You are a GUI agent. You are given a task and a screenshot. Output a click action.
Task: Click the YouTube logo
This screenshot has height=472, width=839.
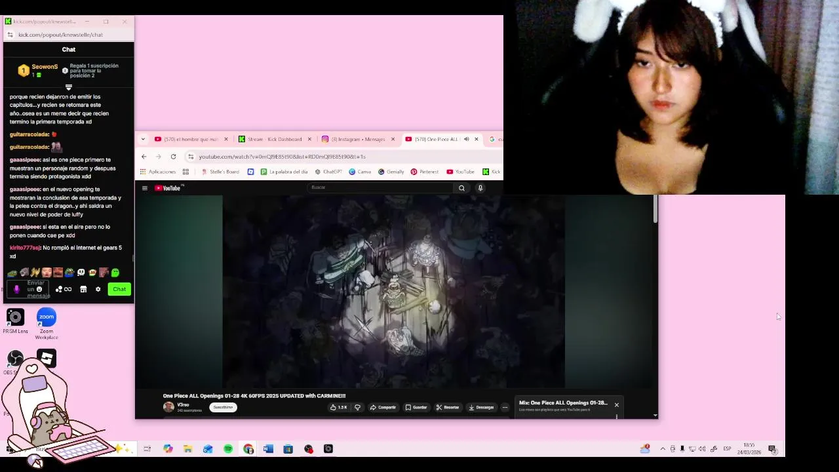point(169,188)
